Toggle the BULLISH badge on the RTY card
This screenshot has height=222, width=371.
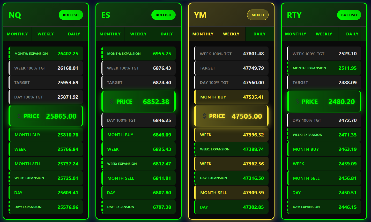pyautogui.click(x=349, y=15)
